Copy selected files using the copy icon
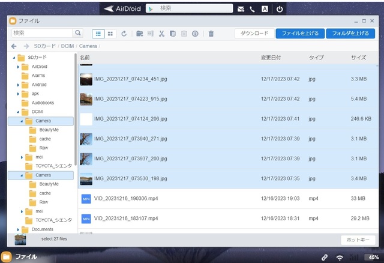This screenshot has width=384, height=263. (173, 34)
